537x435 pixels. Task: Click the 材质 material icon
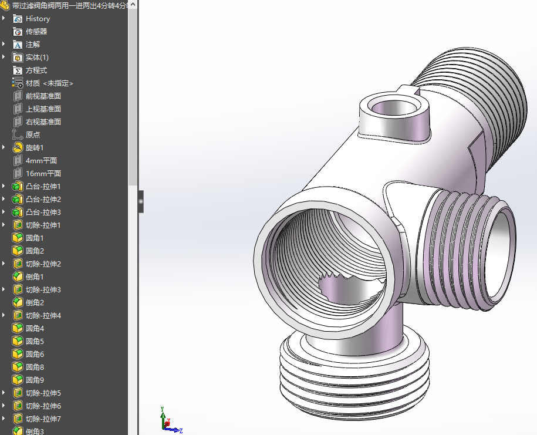click(18, 83)
